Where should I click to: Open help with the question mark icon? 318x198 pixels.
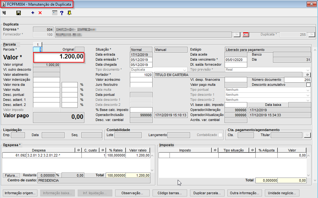coord(62,13)
